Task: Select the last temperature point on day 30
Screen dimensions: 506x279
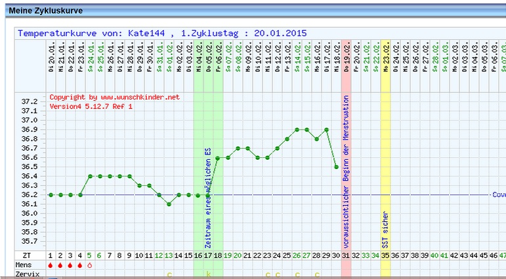Action: [336, 167]
